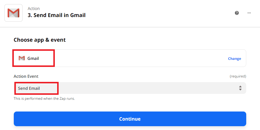Open the help question mark icon
The image size is (260, 130).
click(x=237, y=13)
